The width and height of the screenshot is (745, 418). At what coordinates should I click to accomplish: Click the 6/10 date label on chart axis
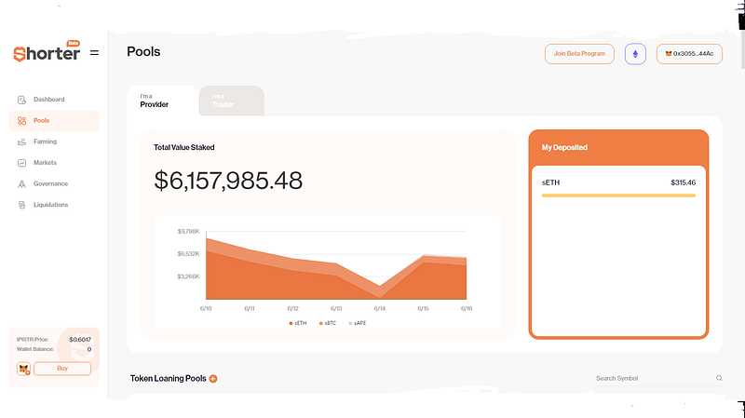206,309
